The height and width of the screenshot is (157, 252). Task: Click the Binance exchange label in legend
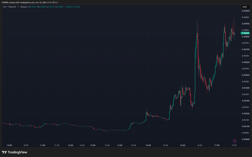pyautogui.click(x=24, y=7)
